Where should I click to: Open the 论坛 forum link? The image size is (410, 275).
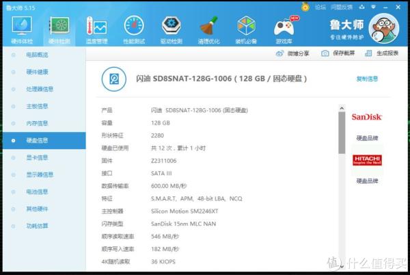pyautogui.click(x=320, y=8)
